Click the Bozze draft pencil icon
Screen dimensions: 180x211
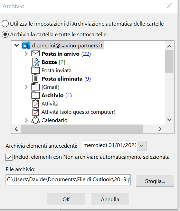pyautogui.click(x=36, y=62)
